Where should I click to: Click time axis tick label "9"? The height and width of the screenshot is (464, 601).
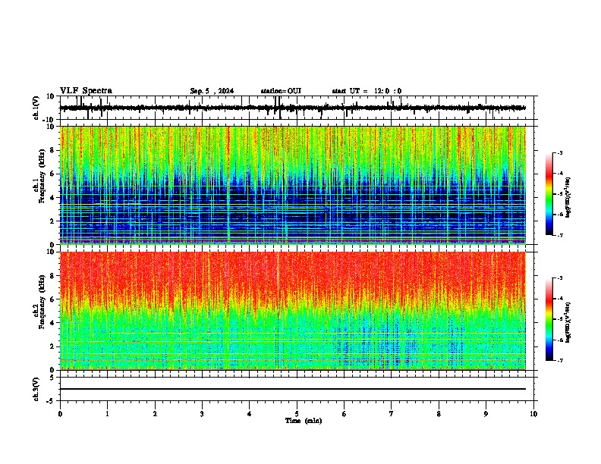tap(486, 414)
